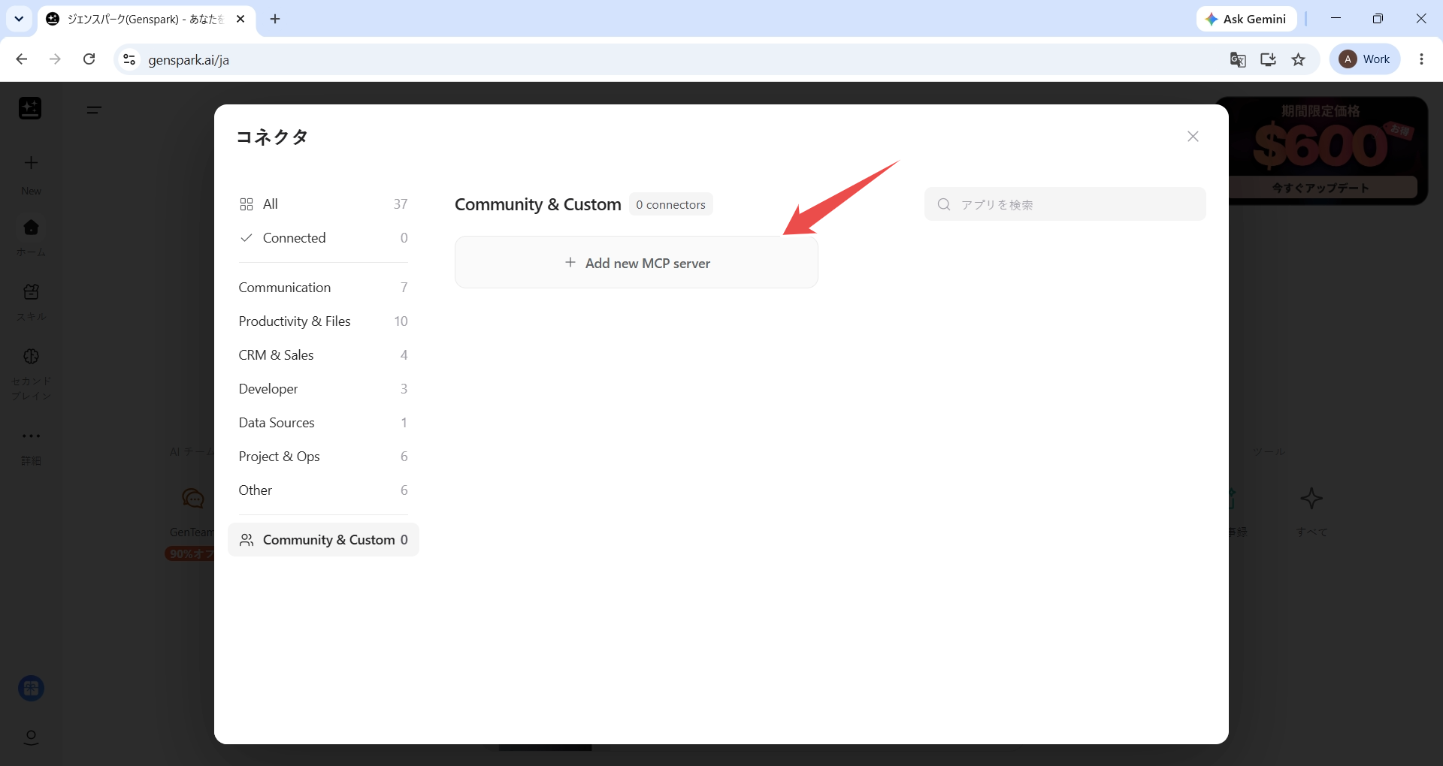Go back in browser history
Viewport: 1443px width, 766px height.
22,59
